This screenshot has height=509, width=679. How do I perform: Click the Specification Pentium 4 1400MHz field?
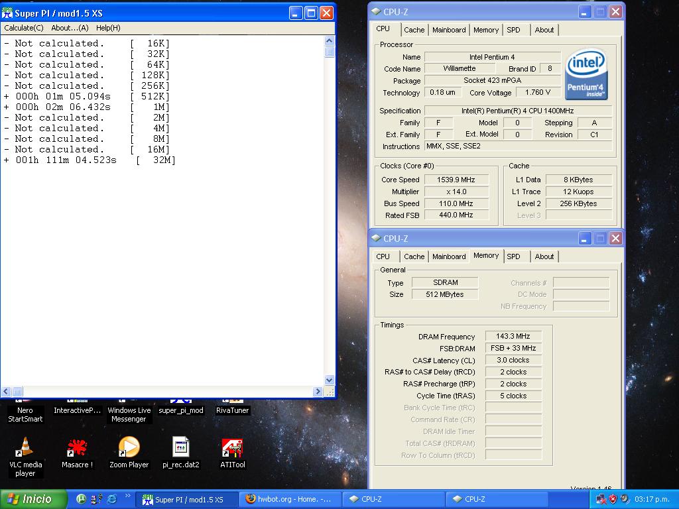pyautogui.click(x=517, y=111)
